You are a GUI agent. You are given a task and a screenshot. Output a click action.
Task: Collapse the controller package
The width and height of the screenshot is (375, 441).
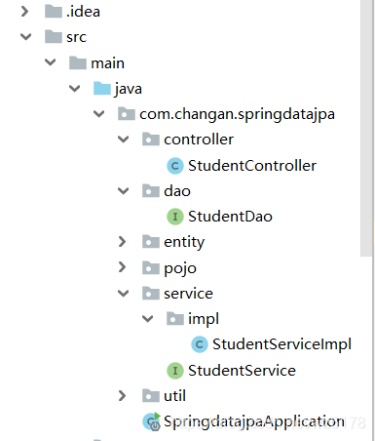coord(123,140)
